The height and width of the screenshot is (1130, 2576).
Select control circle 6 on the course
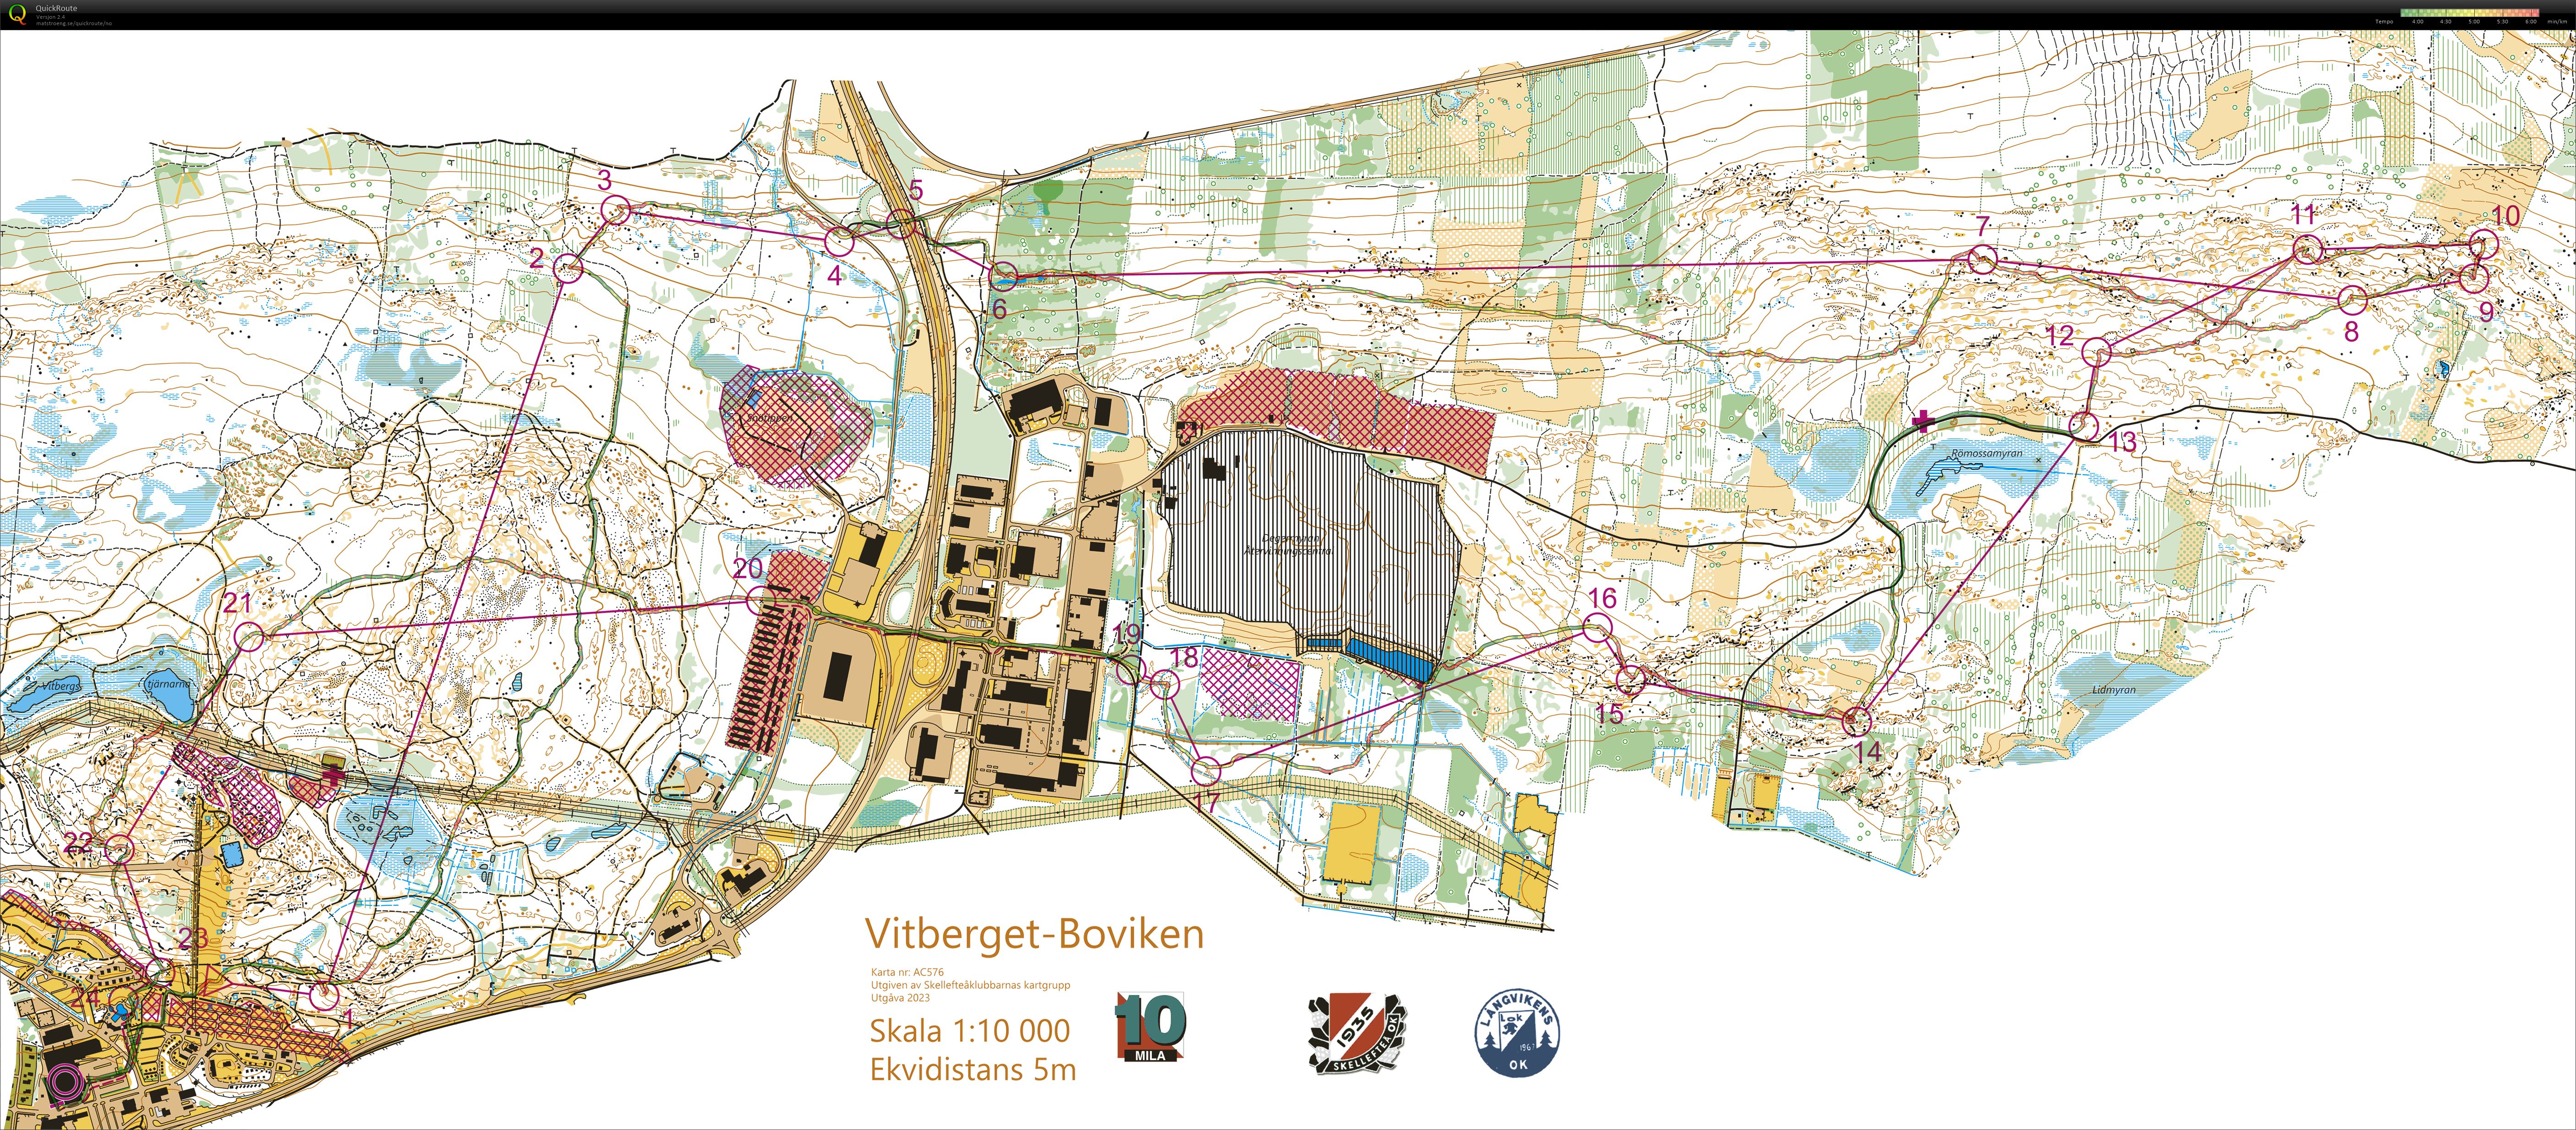point(1003,276)
